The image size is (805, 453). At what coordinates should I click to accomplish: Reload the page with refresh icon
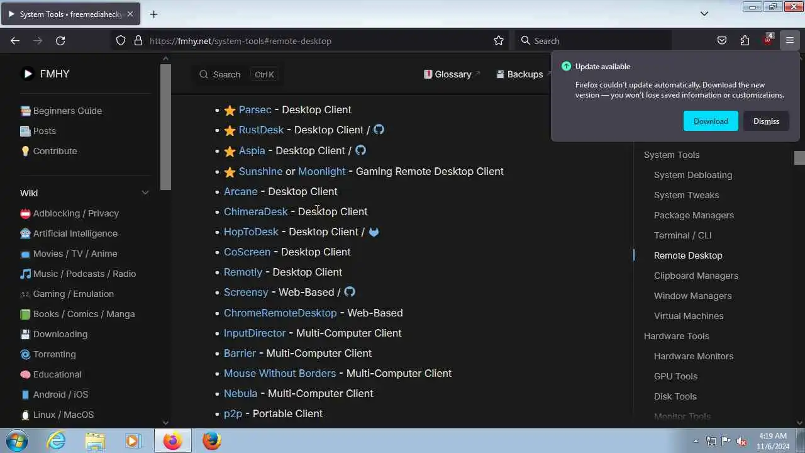60,41
